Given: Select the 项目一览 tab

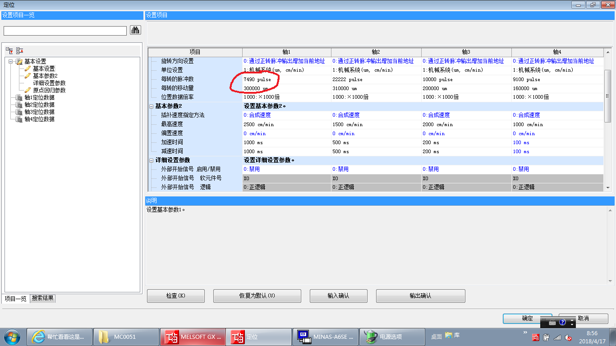Looking at the screenshot, I should (15, 298).
